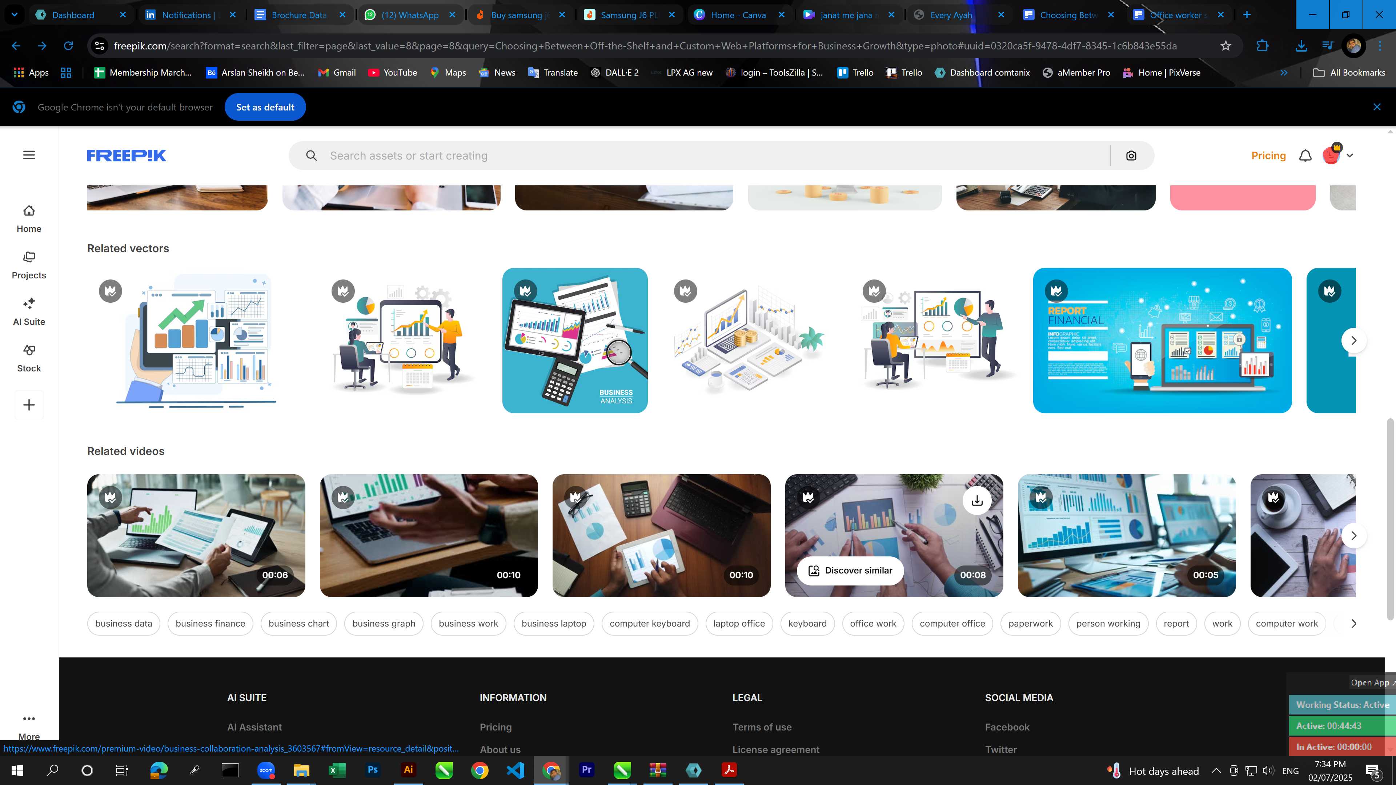This screenshot has width=1396, height=785.
Task: Switch to the WhatsApp tab
Action: pos(410,15)
